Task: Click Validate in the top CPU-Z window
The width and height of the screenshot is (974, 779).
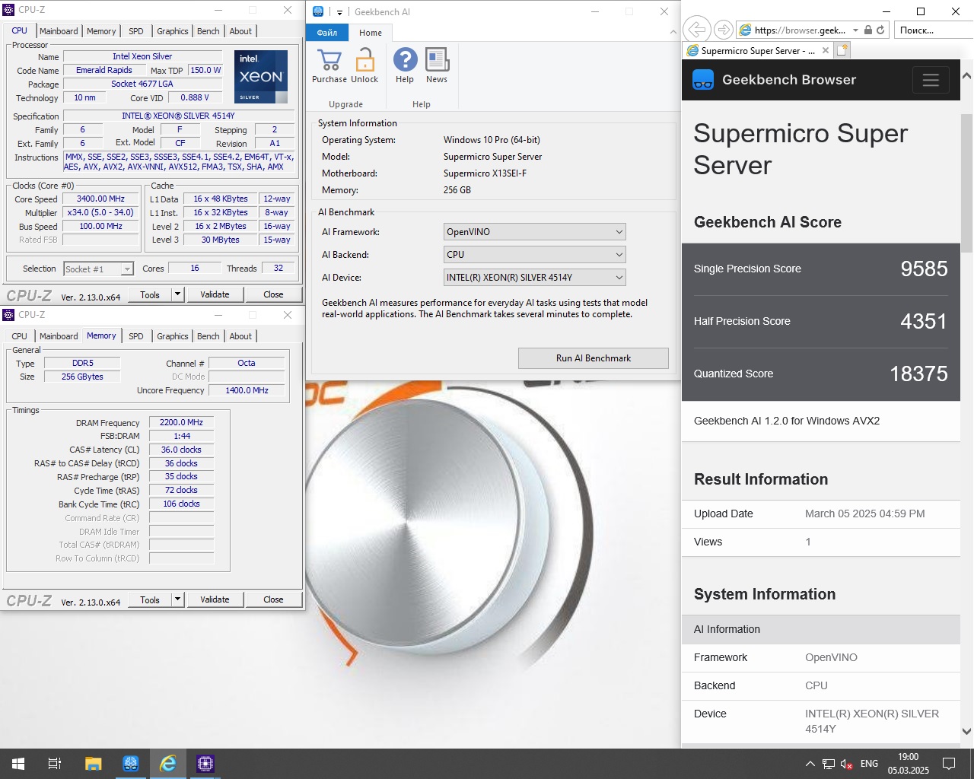Action: [x=215, y=294]
